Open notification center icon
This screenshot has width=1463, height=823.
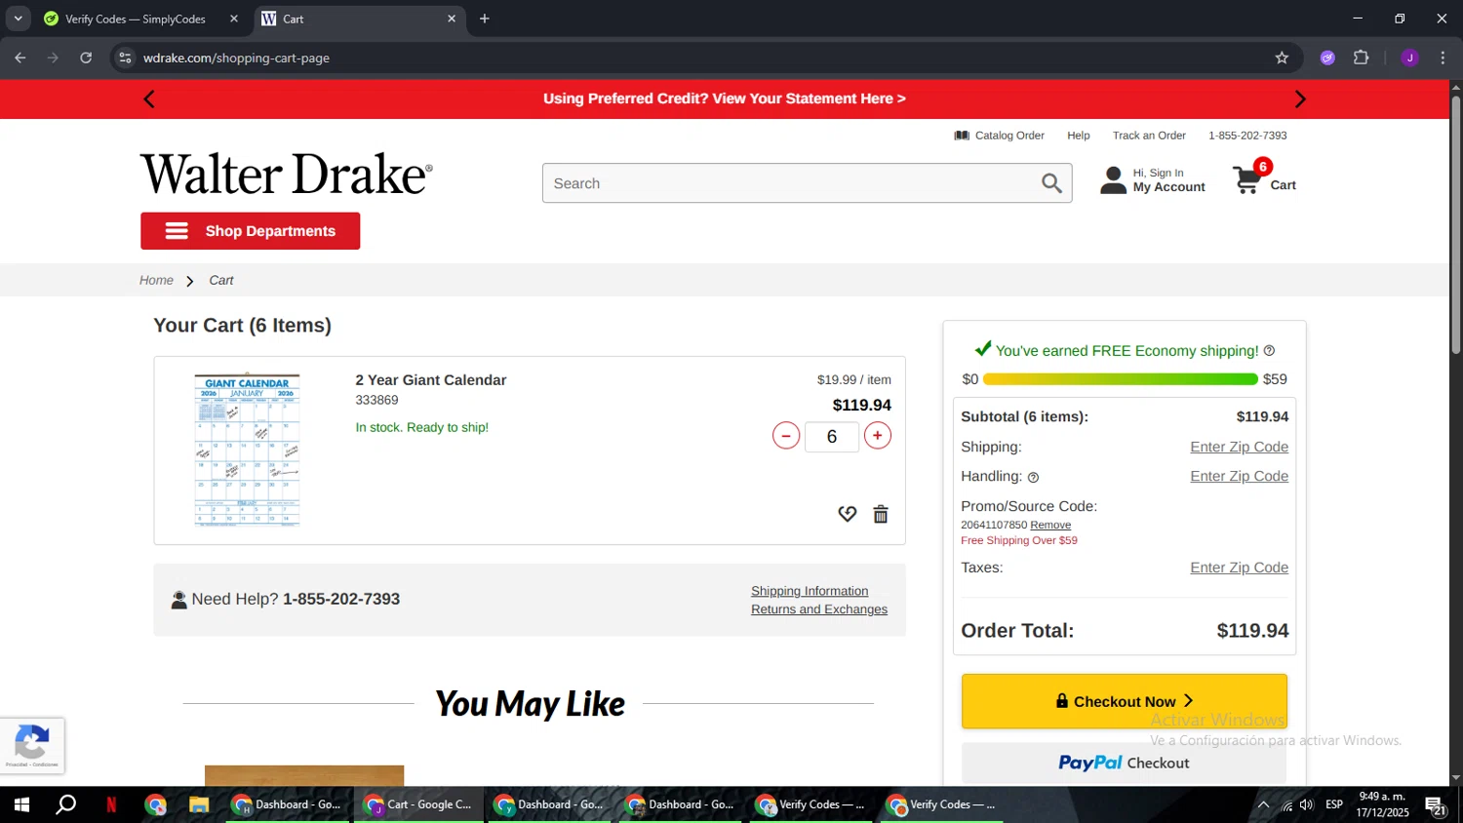[x=1436, y=804]
